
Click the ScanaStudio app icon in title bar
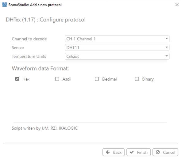(5, 5)
